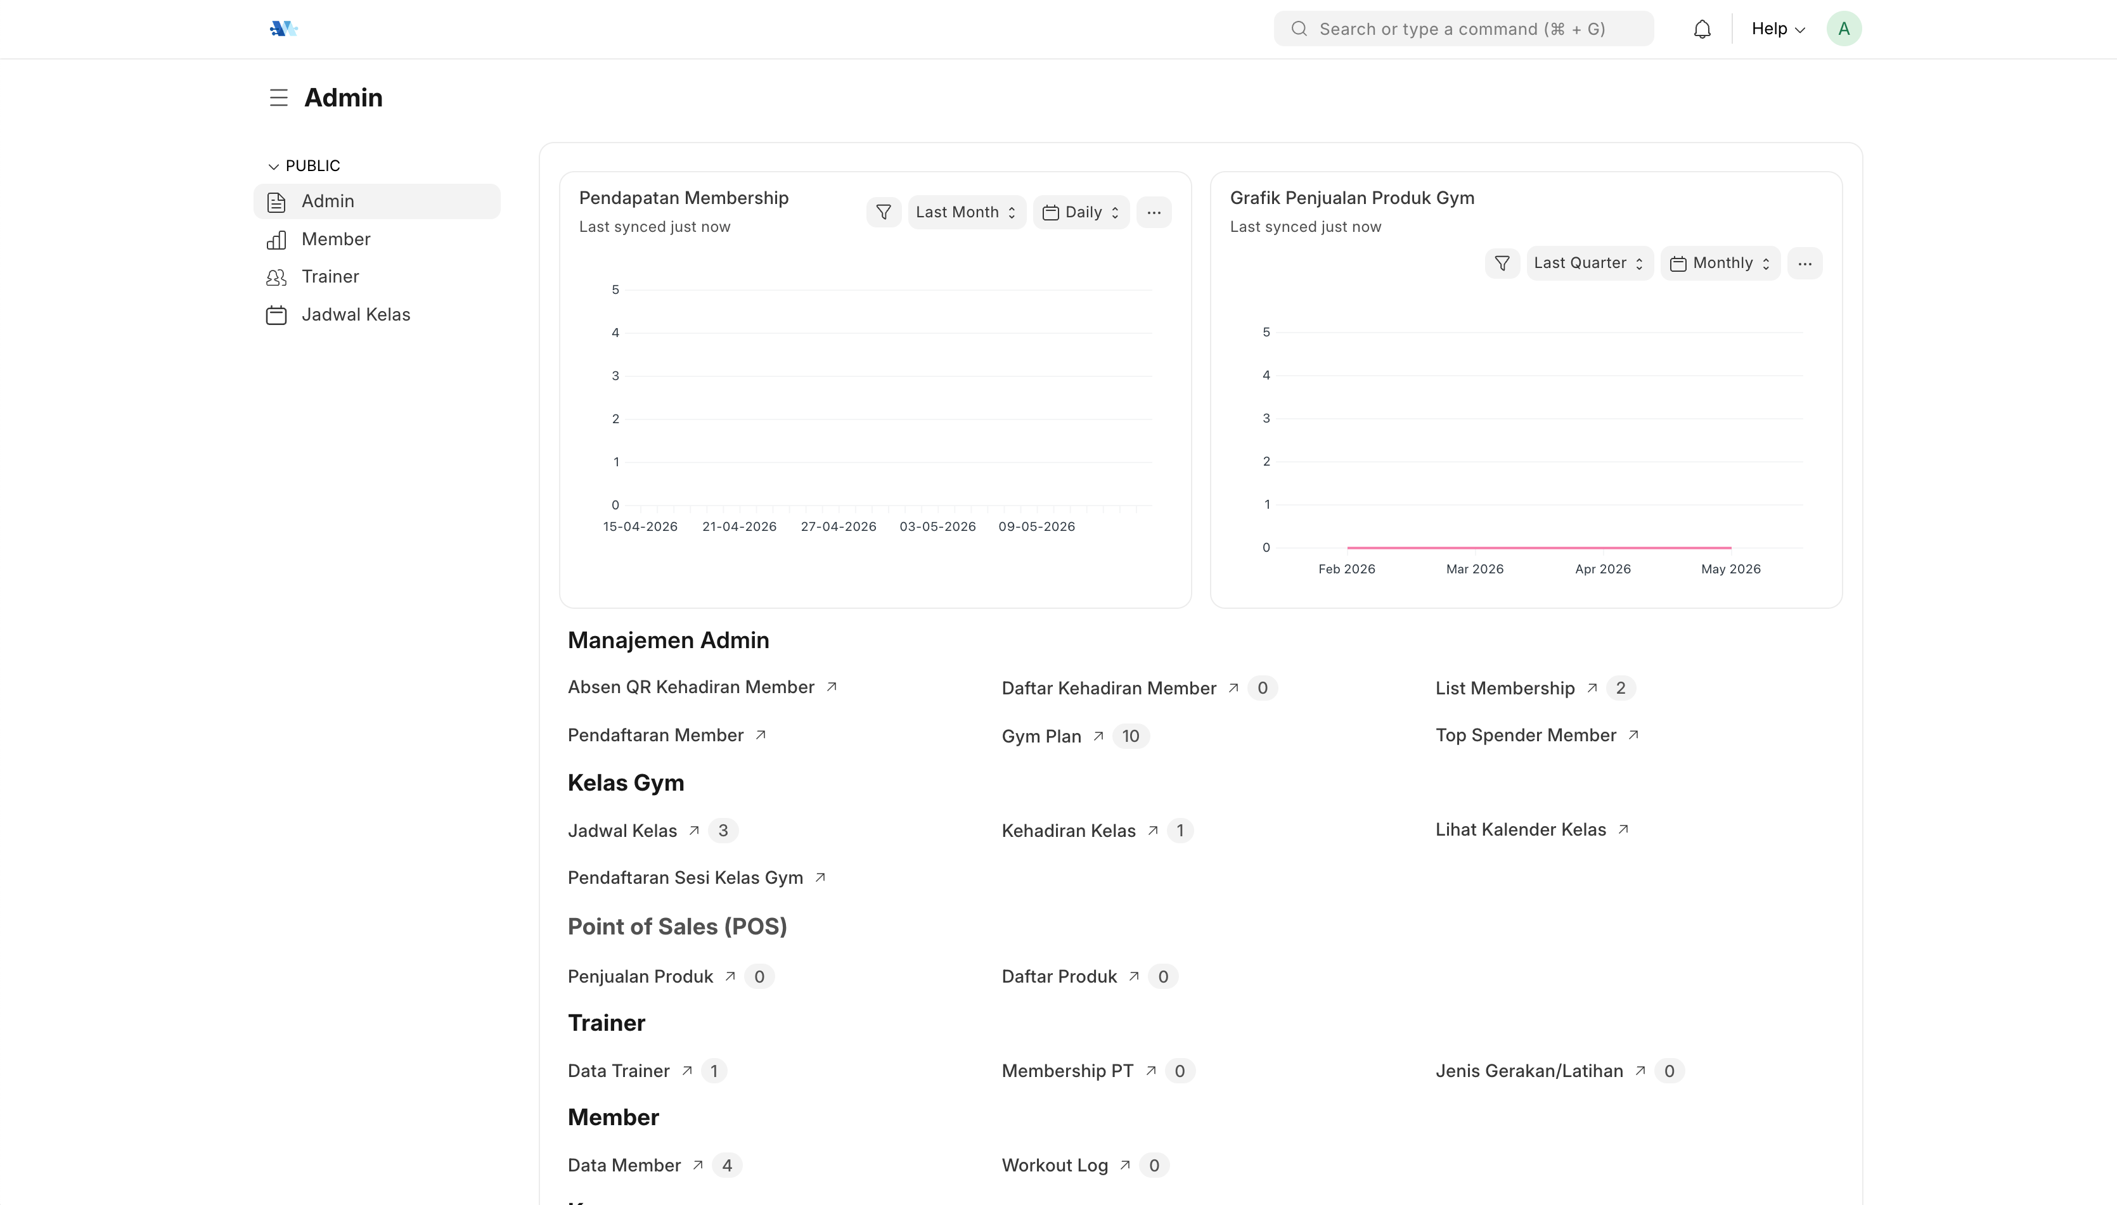This screenshot has width=2117, height=1205.
Task: Click the search magnifier icon
Action: [1299, 29]
